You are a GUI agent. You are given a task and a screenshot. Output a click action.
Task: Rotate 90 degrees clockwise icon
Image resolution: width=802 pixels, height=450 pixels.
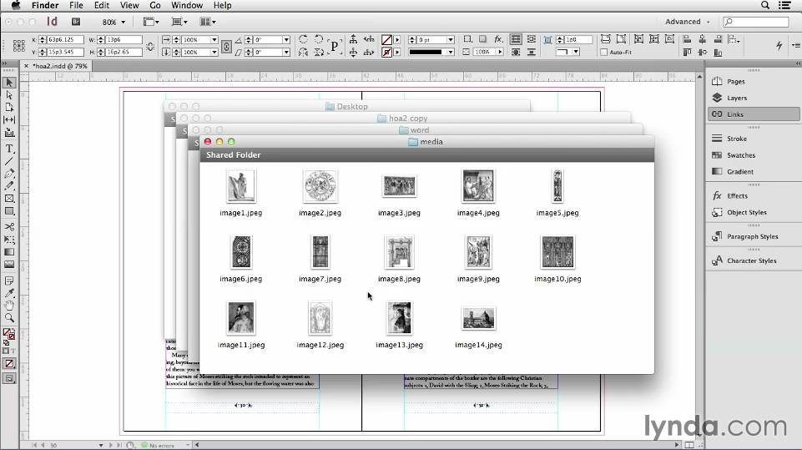(303, 39)
